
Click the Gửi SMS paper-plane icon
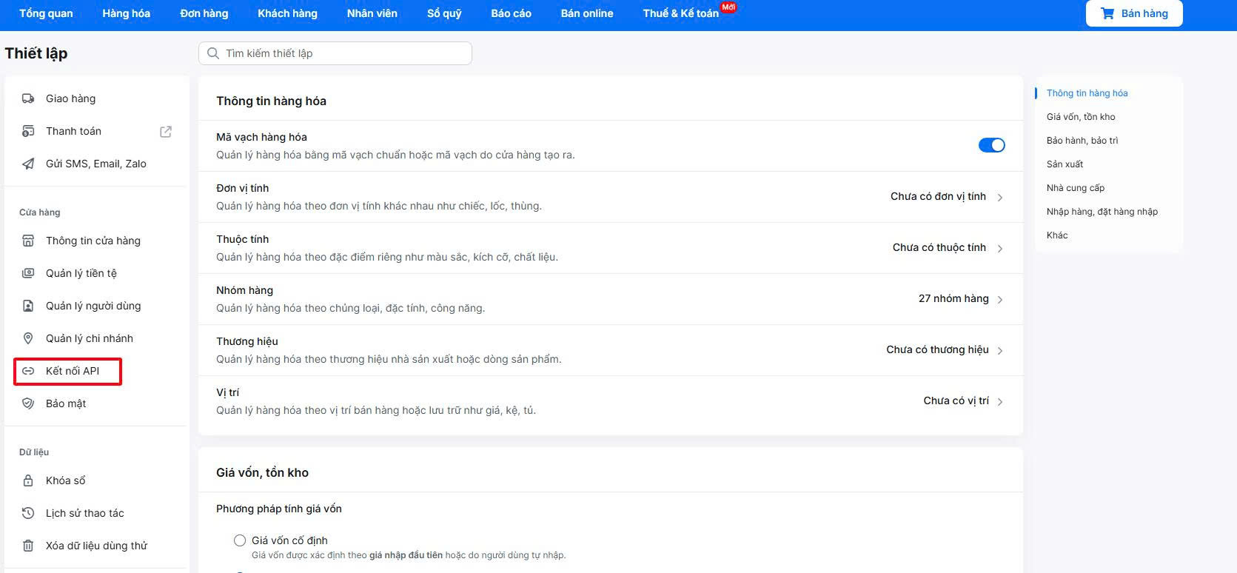pos(28,164)
